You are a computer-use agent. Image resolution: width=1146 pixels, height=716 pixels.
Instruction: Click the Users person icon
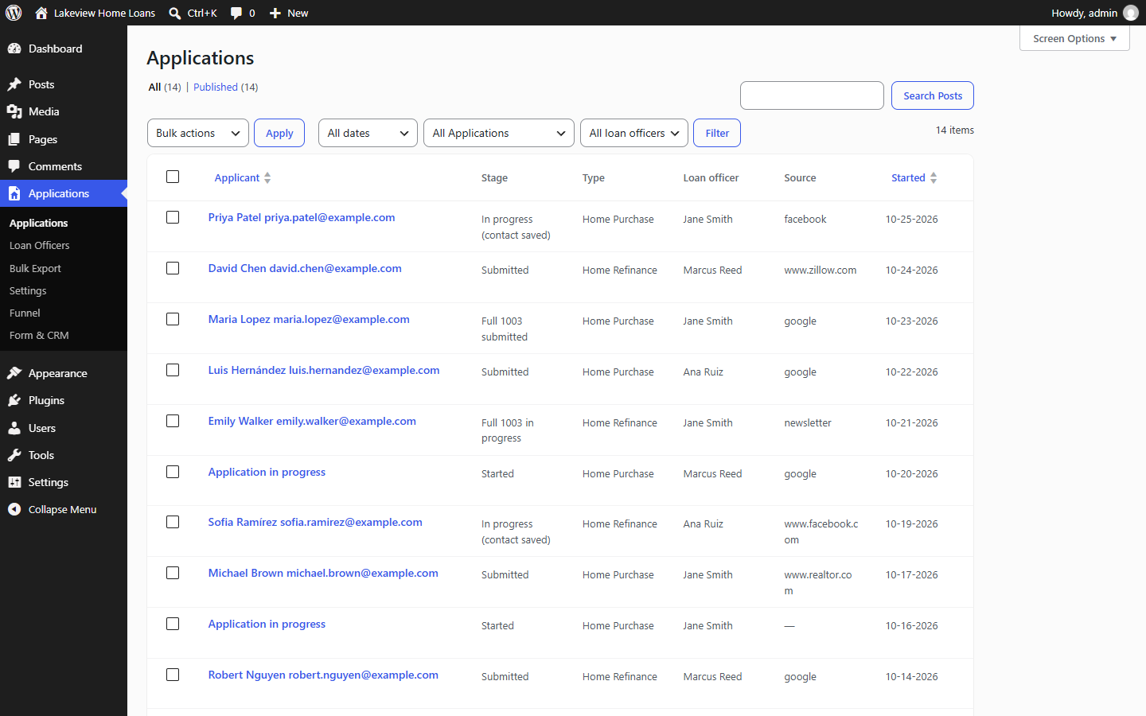click(x=14, y=428)
